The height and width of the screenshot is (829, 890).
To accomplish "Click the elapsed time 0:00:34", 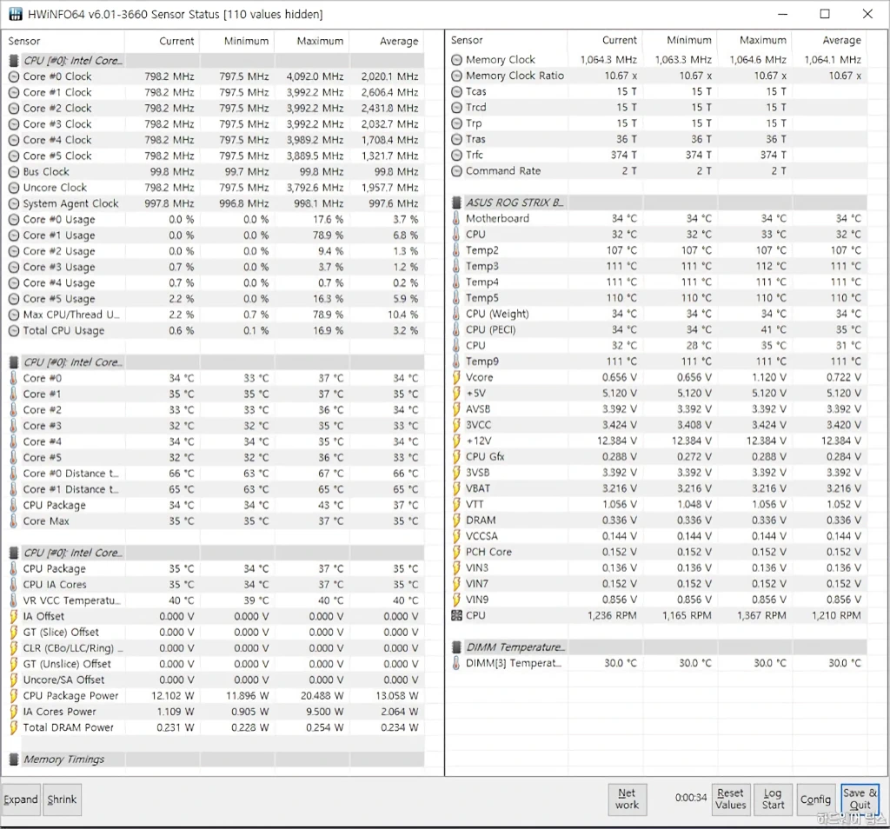I will coord(691,798).
